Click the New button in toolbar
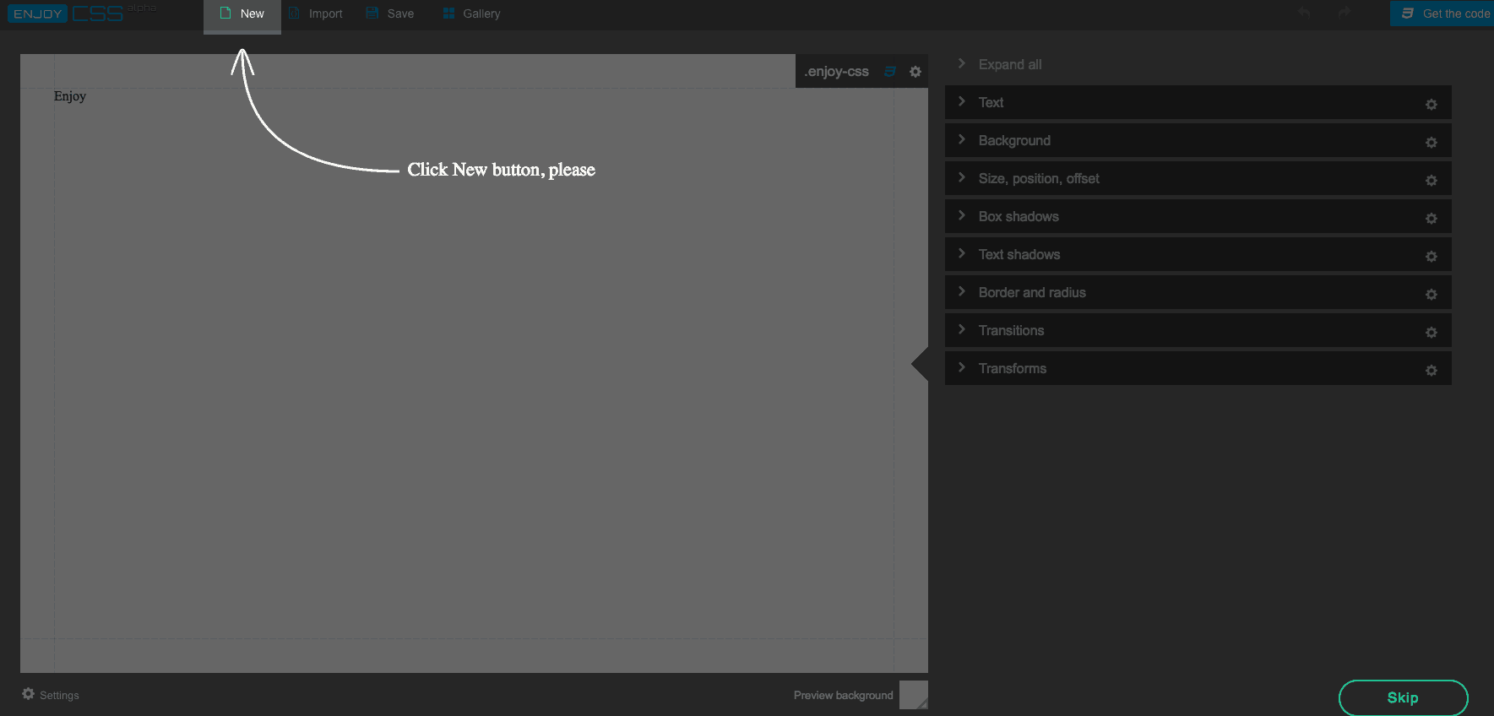The height and width of the screenshot is (716, 1494). (242, 15)
